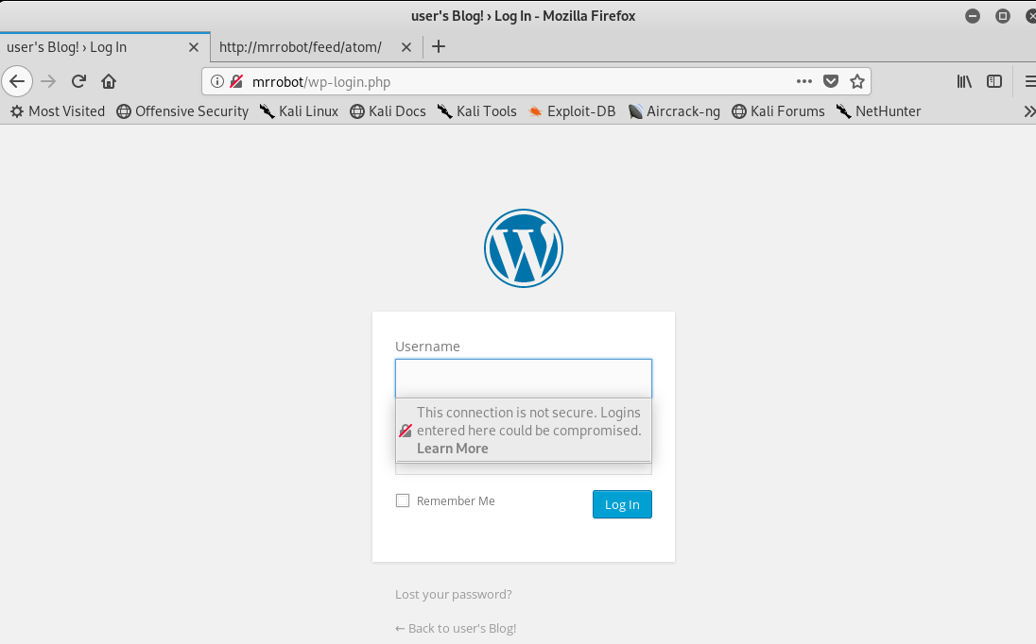
Task: Reload the current page
Action: pos(78,81)
